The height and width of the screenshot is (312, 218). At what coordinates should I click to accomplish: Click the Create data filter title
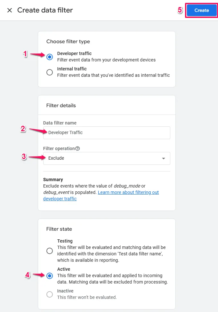tap(45, 10)
